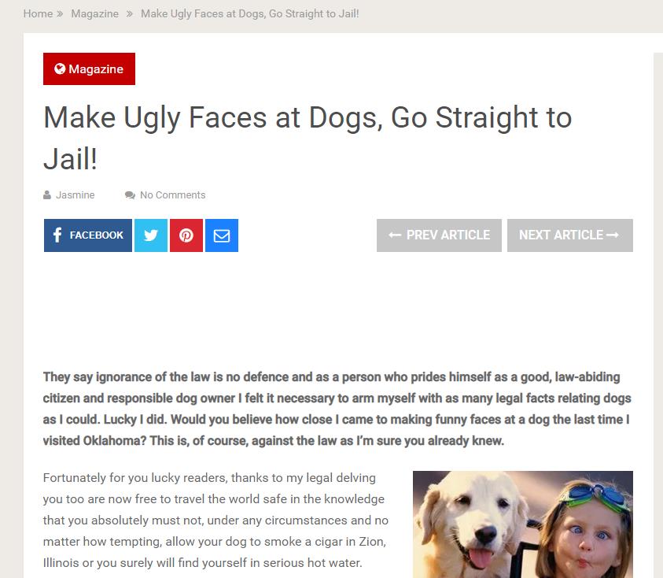The image size is (663, 578).
Task: Click the user icon beside Jasmine
Action: pos(47,195)
